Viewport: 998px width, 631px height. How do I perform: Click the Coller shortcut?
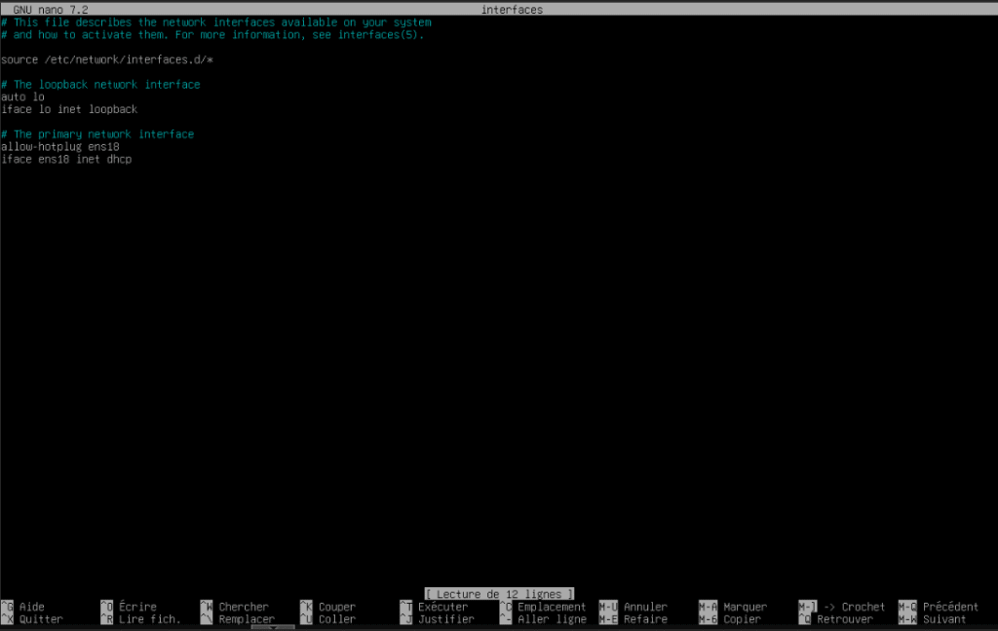336,619
